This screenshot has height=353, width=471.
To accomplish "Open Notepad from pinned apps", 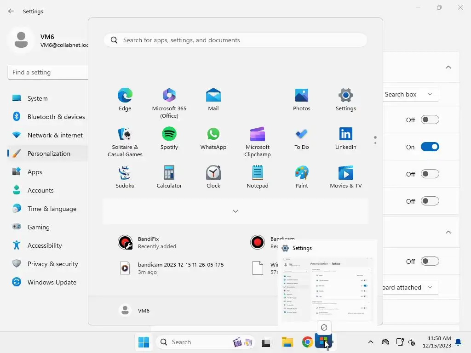I will tap(258, 177).
